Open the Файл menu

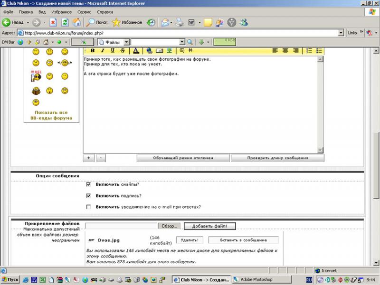coord(8,12)
